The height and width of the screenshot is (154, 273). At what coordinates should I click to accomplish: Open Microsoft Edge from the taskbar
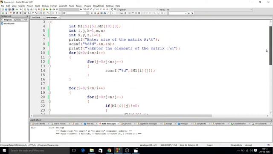click(83, 151)
